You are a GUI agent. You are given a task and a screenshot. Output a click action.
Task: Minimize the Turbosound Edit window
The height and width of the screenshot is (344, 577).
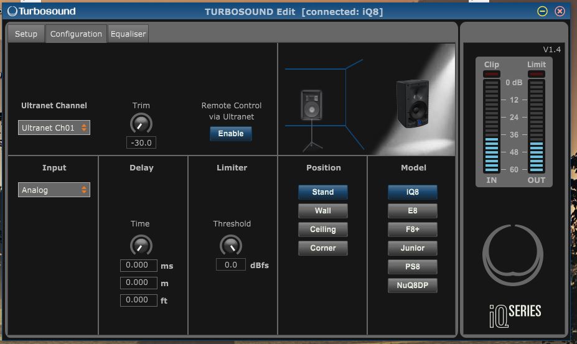542,11
